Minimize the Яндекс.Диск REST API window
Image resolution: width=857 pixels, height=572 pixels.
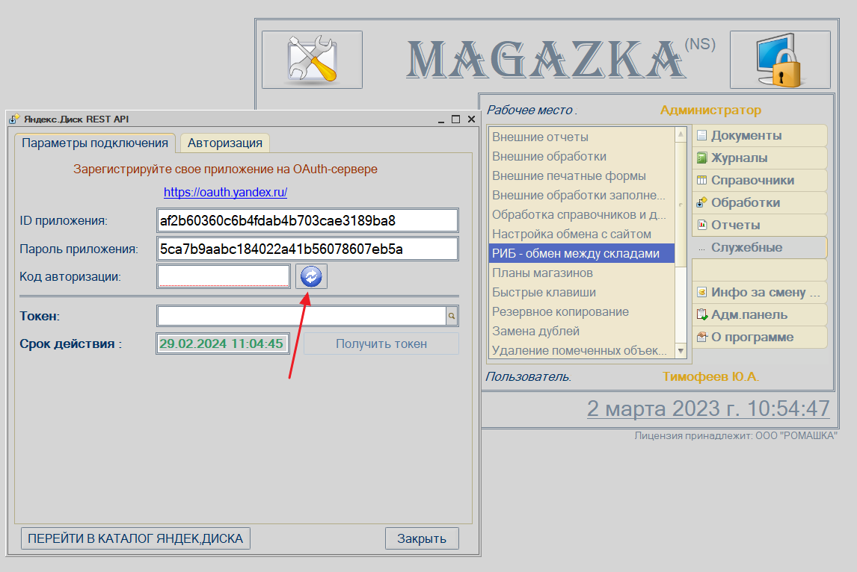click(x=441, y=119)
